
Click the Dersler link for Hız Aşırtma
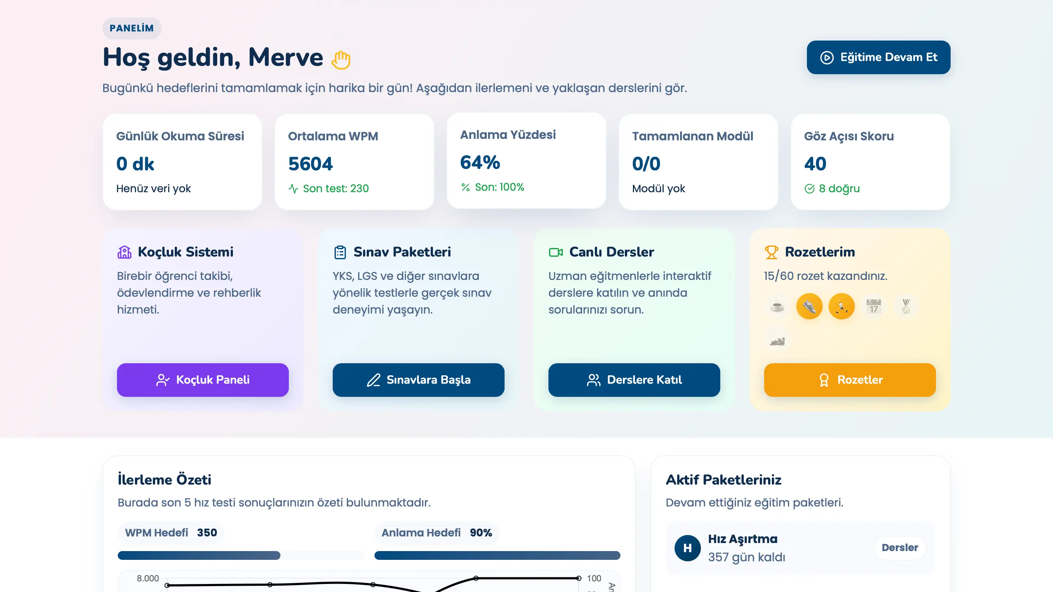coord(899,547)
